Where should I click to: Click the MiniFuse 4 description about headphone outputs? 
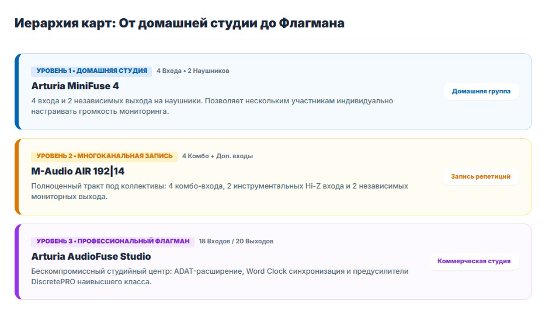tap(212, 106)
